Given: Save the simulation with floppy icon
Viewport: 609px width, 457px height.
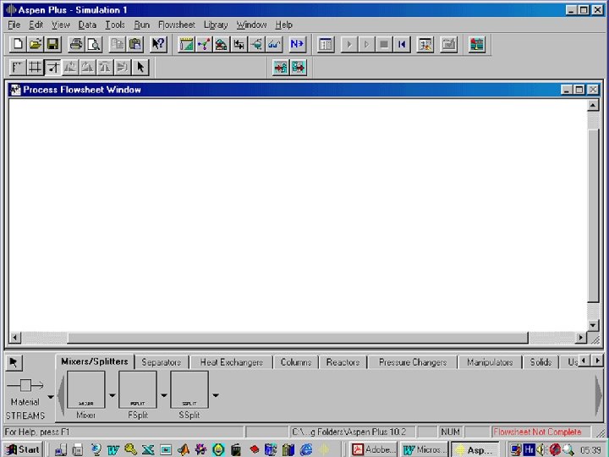Looking at the screenshot, I should pos(52,44).
